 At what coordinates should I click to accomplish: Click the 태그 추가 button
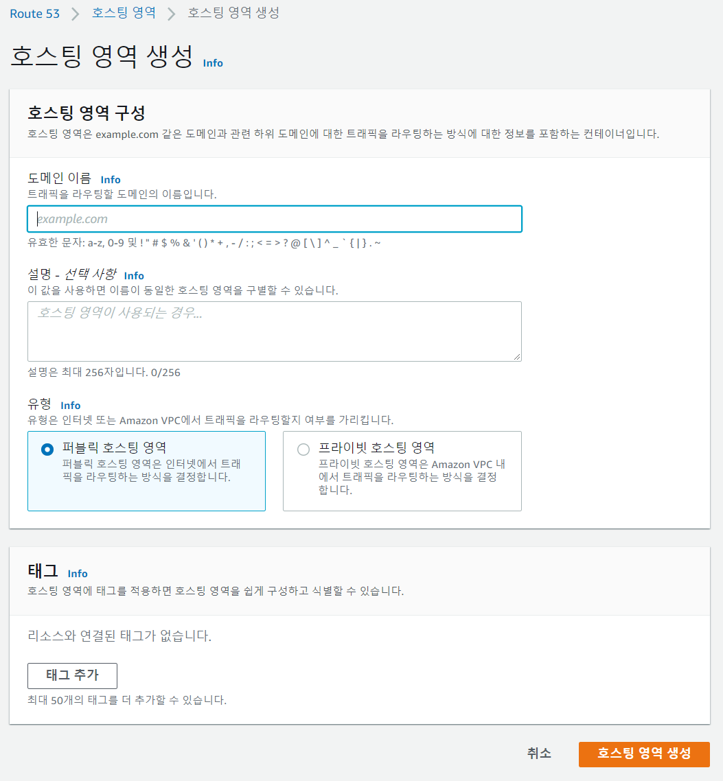click(x=72, y=675)
